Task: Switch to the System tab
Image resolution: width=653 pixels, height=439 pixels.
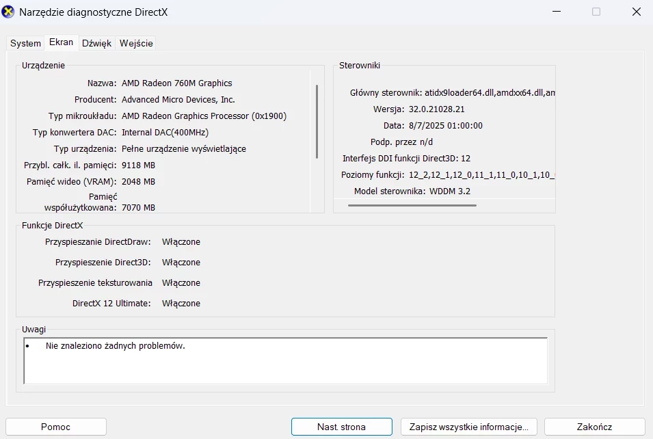Action: (25, 43)
